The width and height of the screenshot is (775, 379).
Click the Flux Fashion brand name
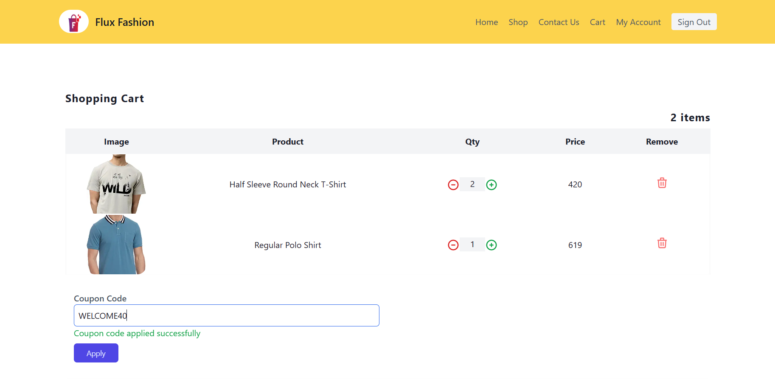124,22
